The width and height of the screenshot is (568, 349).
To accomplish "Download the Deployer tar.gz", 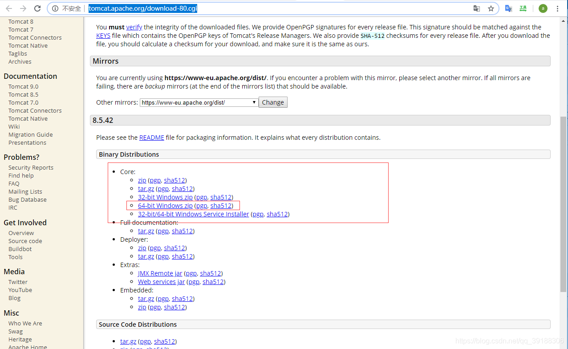I will tap(146, 256).
